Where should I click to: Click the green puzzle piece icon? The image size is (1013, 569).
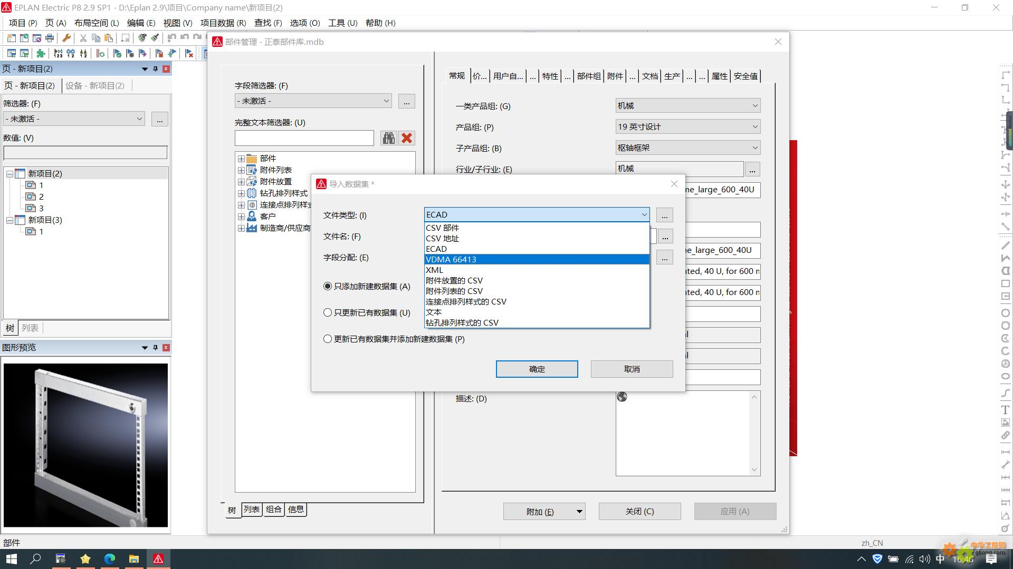click(x=41, y=53)
